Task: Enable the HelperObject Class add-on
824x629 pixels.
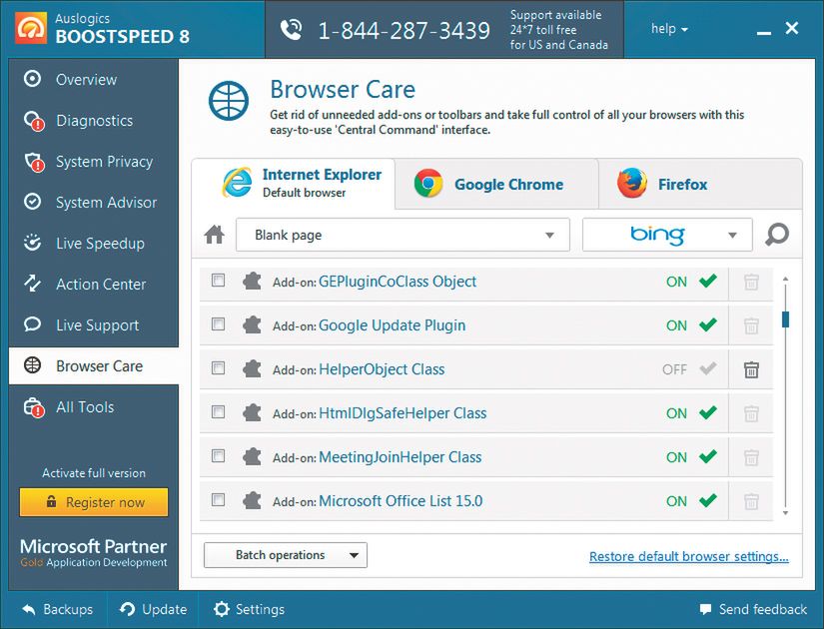Action: 690,369
